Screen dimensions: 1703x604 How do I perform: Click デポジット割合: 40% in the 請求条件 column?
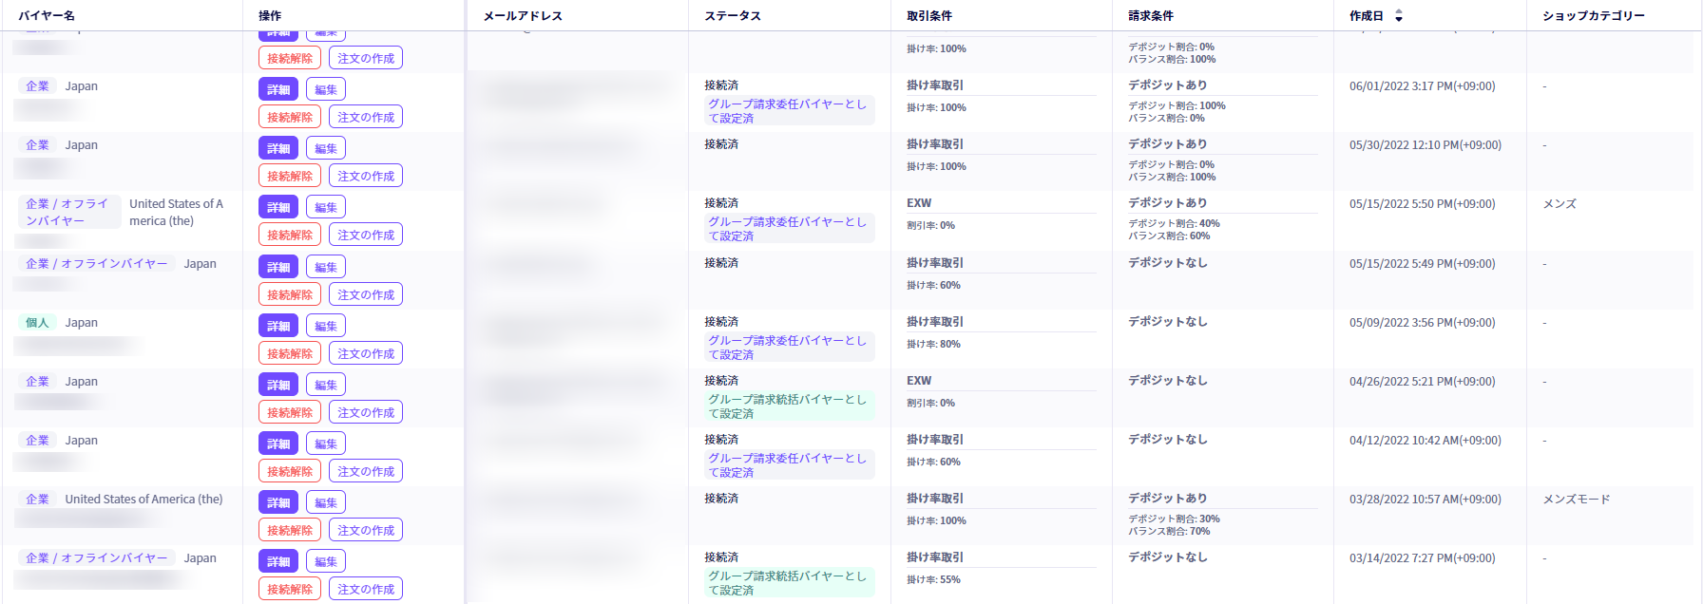pyautogui.click(x=1174, y=223)
